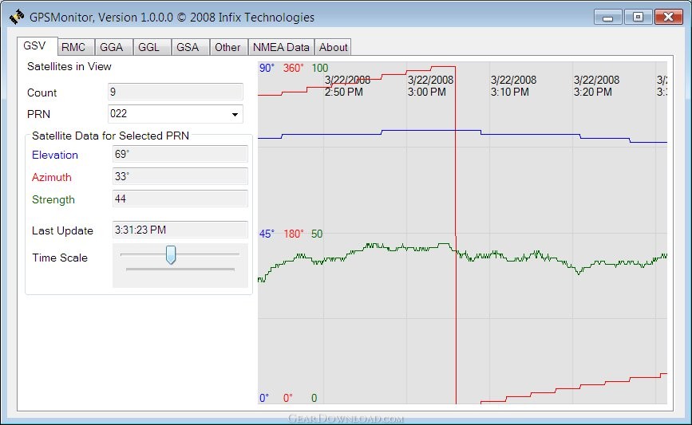Viewport: 692px width, 425px height.
Task: Click the 3/22/2008 3:10 PM chart timestamp
Action: pos(513,86)
